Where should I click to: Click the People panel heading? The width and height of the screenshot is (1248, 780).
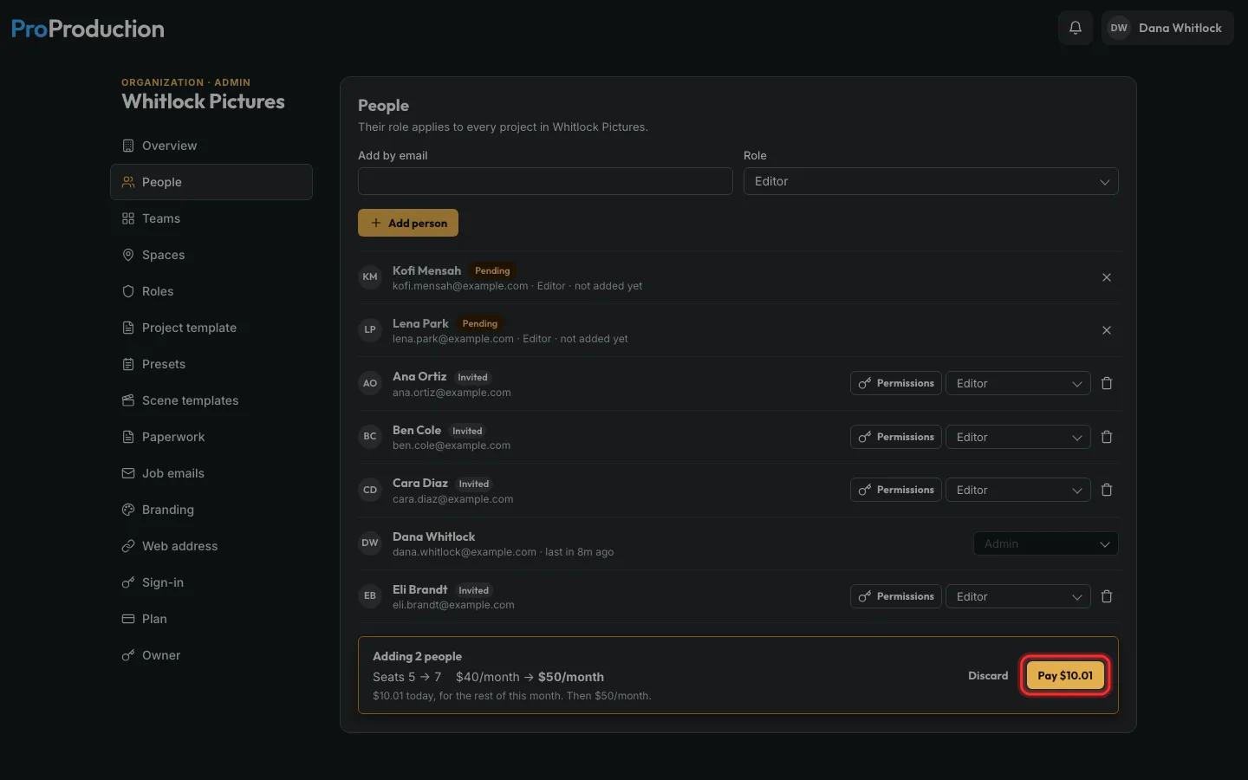coord(383,105)
